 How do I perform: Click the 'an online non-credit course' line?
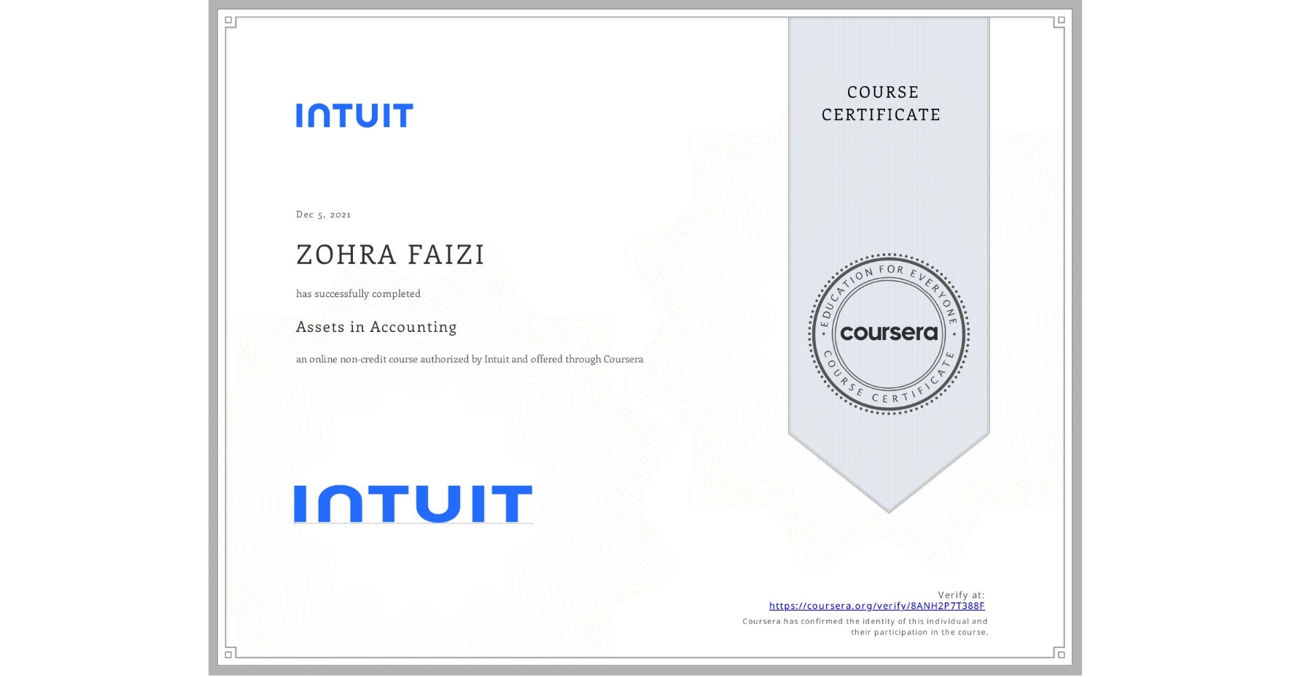pos(470,359)
